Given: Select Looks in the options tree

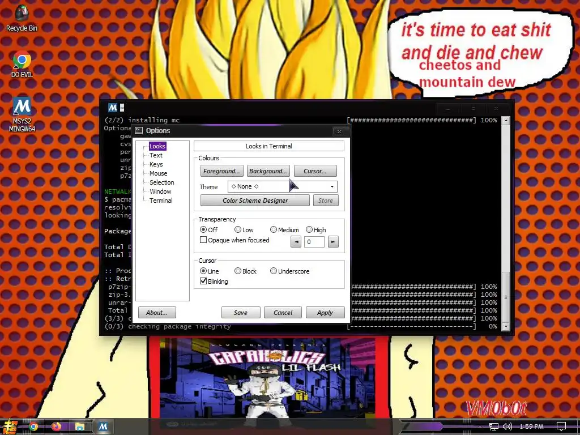Looking at the screenshot, I should pyautogui.click(x=157, y=146).
